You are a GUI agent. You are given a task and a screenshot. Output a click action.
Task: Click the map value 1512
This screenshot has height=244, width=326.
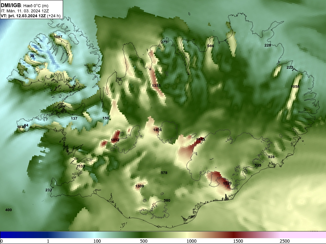(115, 140)
